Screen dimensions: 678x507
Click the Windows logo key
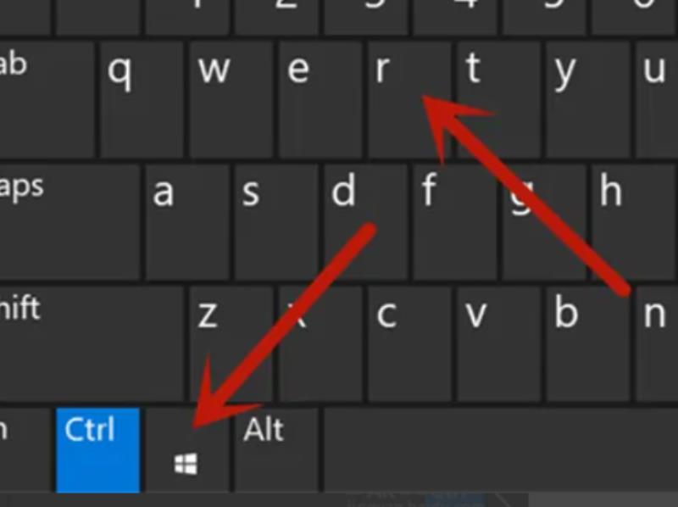pyautogui.click(x=186, y=450)
